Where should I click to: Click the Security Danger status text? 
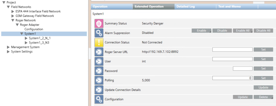point(152,24)
